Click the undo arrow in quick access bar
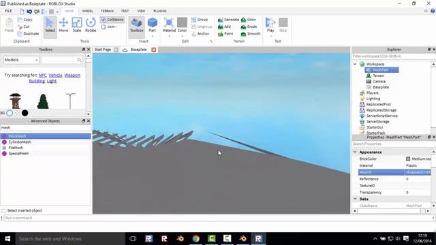Image resolution: width=436 pixels, height=245 pixels. coord(29,12)
